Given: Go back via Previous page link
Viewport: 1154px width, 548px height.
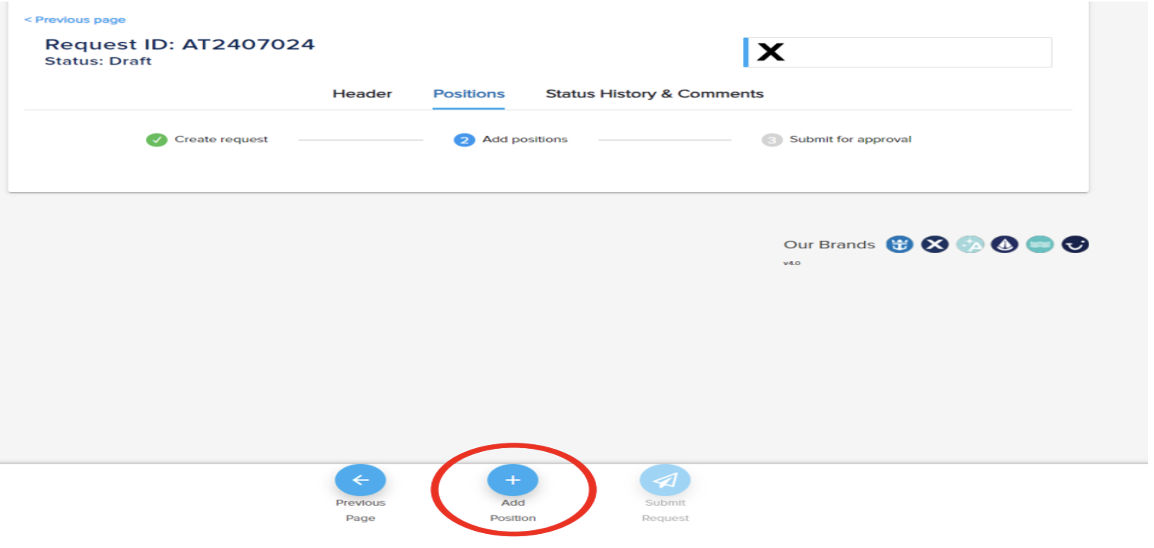Looking at the screenshot, I should point(75,20).
